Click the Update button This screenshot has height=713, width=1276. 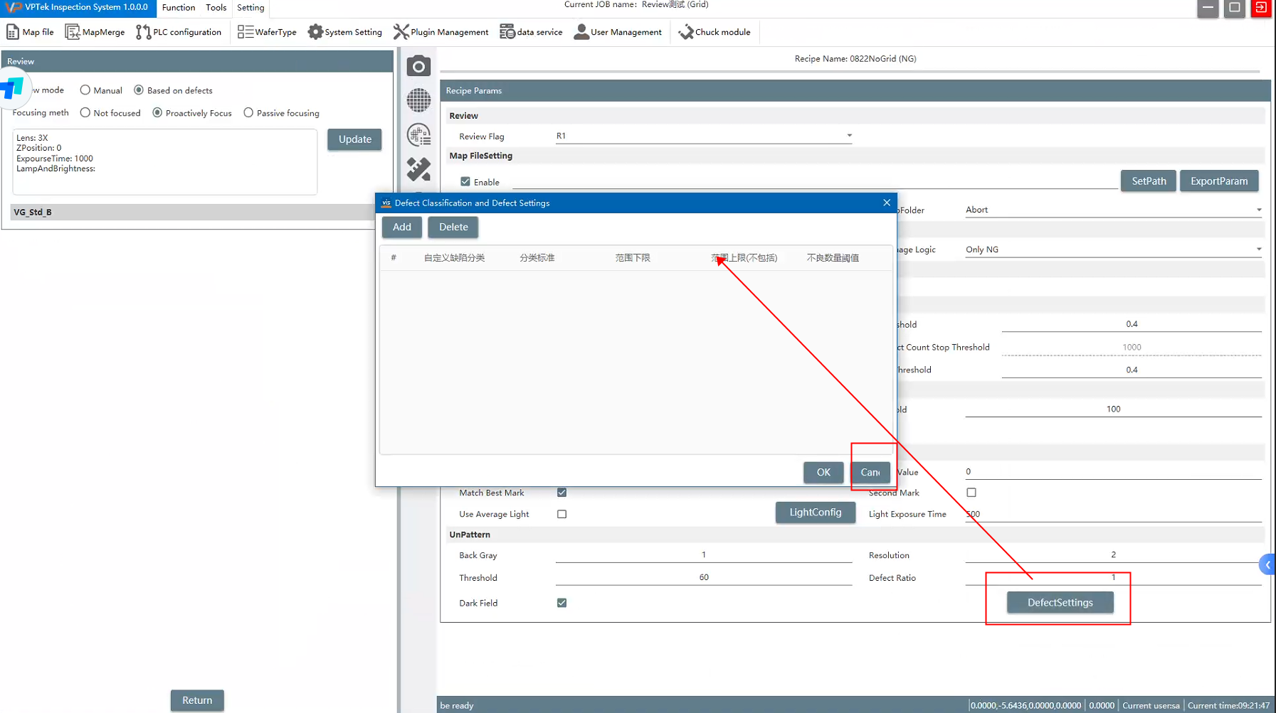(x=354, y=139)
